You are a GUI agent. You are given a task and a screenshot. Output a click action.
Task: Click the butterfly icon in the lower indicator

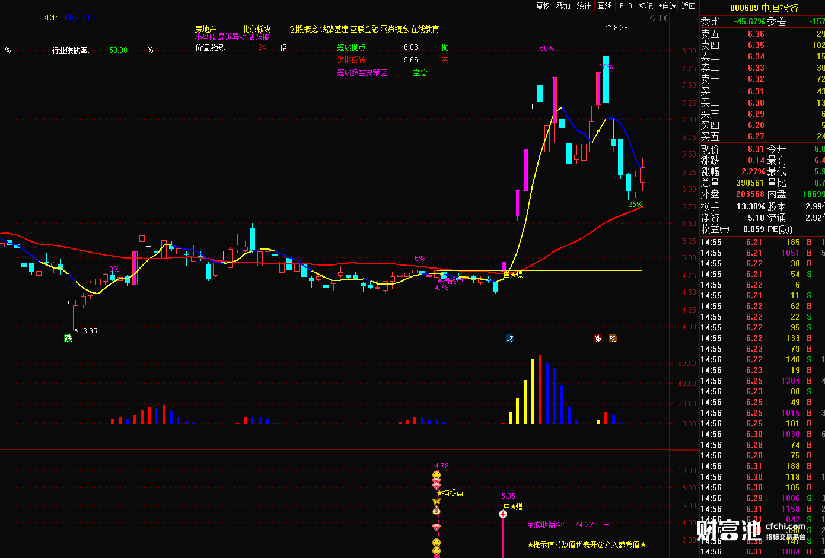pyautogui.click(x=437, y=502)
